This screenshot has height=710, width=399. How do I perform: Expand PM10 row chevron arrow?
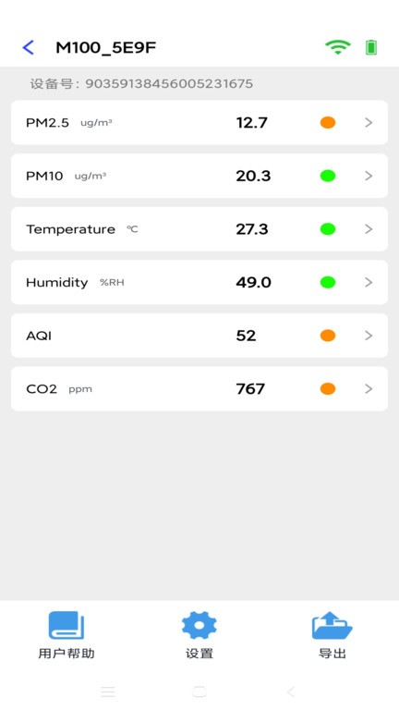[369, 176]
